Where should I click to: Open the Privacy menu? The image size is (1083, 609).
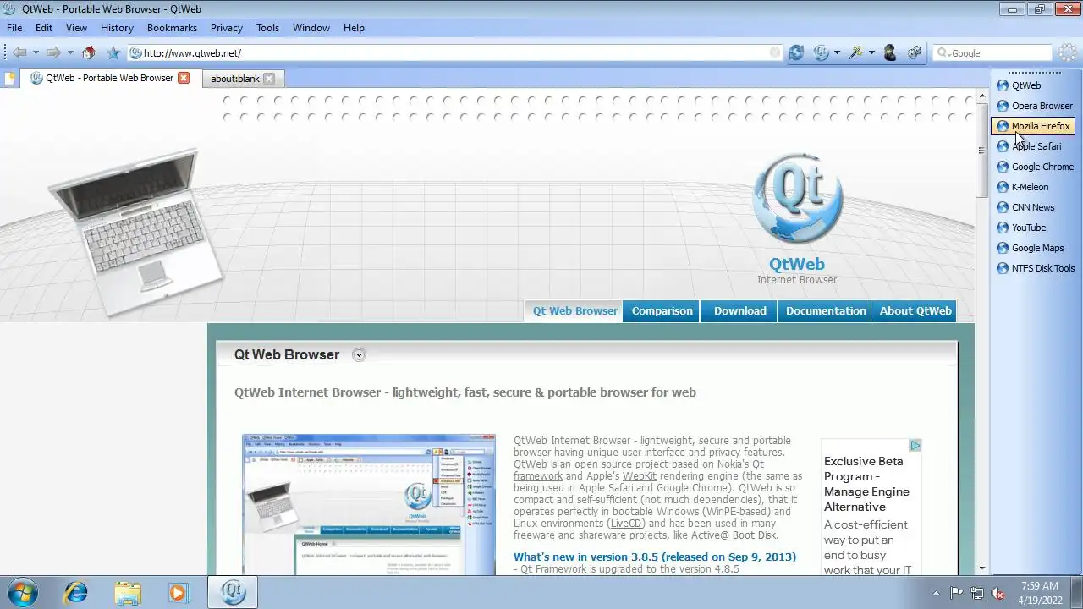click(x=227, y=28)
